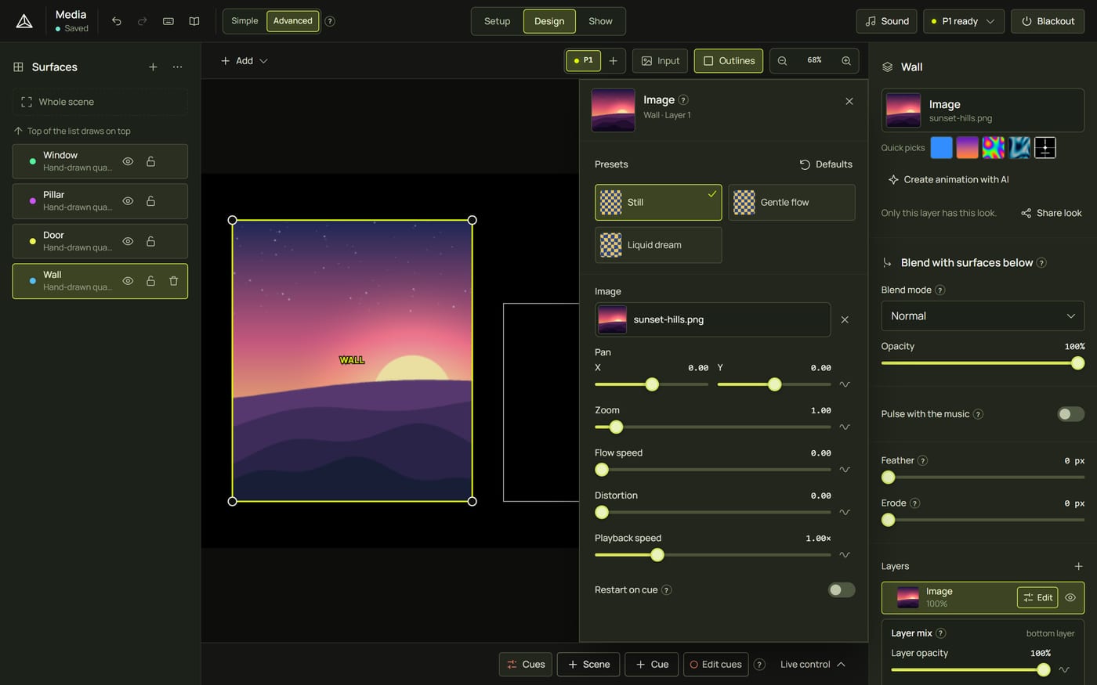This screenshot has width=1097, height=685.
Task: Click the undo arrow icon
Action: (116, 21)
